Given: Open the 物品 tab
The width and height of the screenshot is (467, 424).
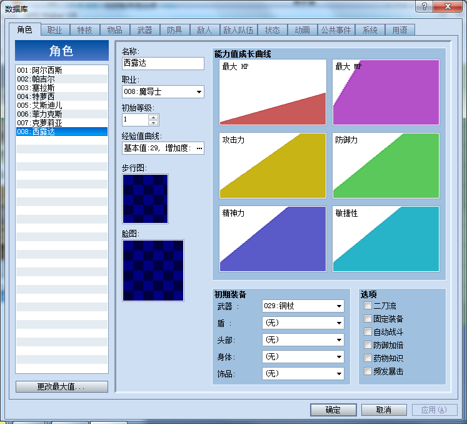Looking at the screenshot, I should [115, 30].
